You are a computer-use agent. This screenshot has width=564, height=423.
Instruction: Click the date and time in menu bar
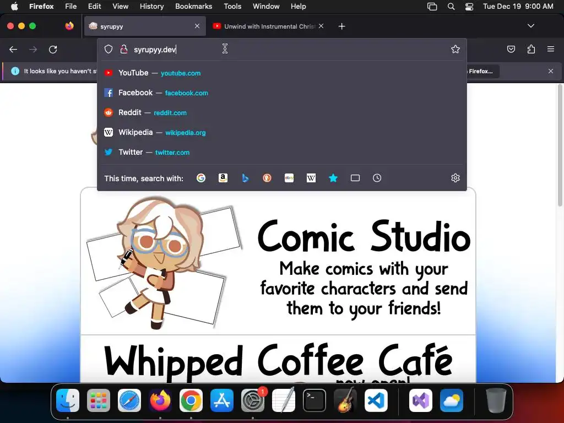point(518,7)
